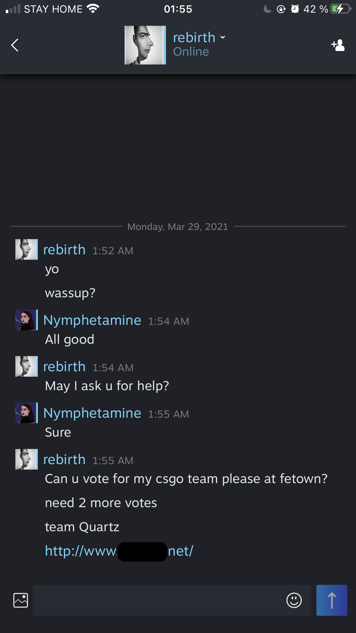
Task: Tap Nymphetamine's avatar at 1:54 AM
Action: tap(26, 320)
